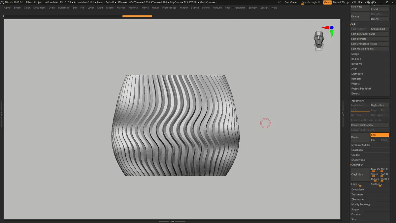Click the Duplicate subtool button
The width and height of the screenshot is (396, 223).
tap(360, 7)
